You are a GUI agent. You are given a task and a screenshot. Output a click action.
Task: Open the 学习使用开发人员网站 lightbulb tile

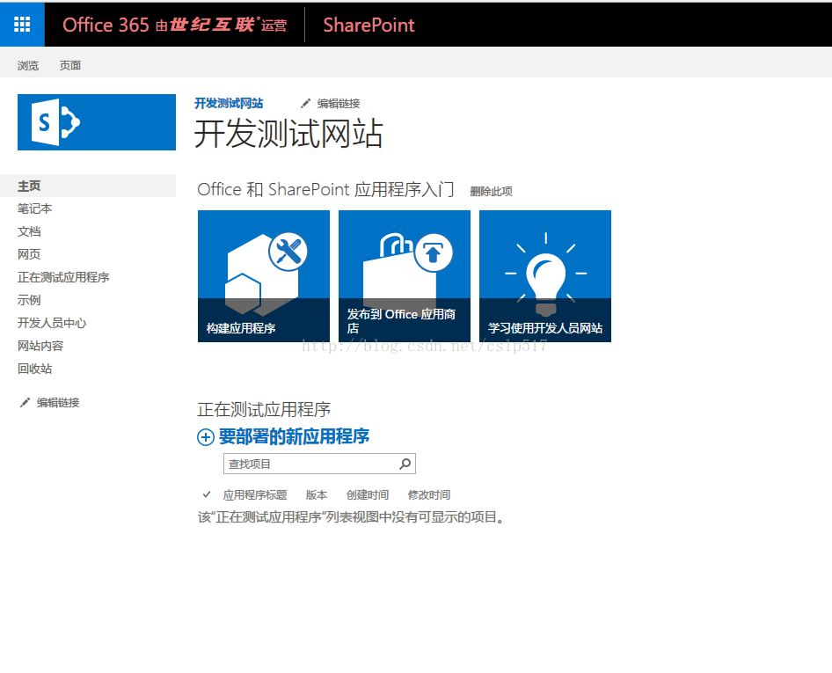545,275
